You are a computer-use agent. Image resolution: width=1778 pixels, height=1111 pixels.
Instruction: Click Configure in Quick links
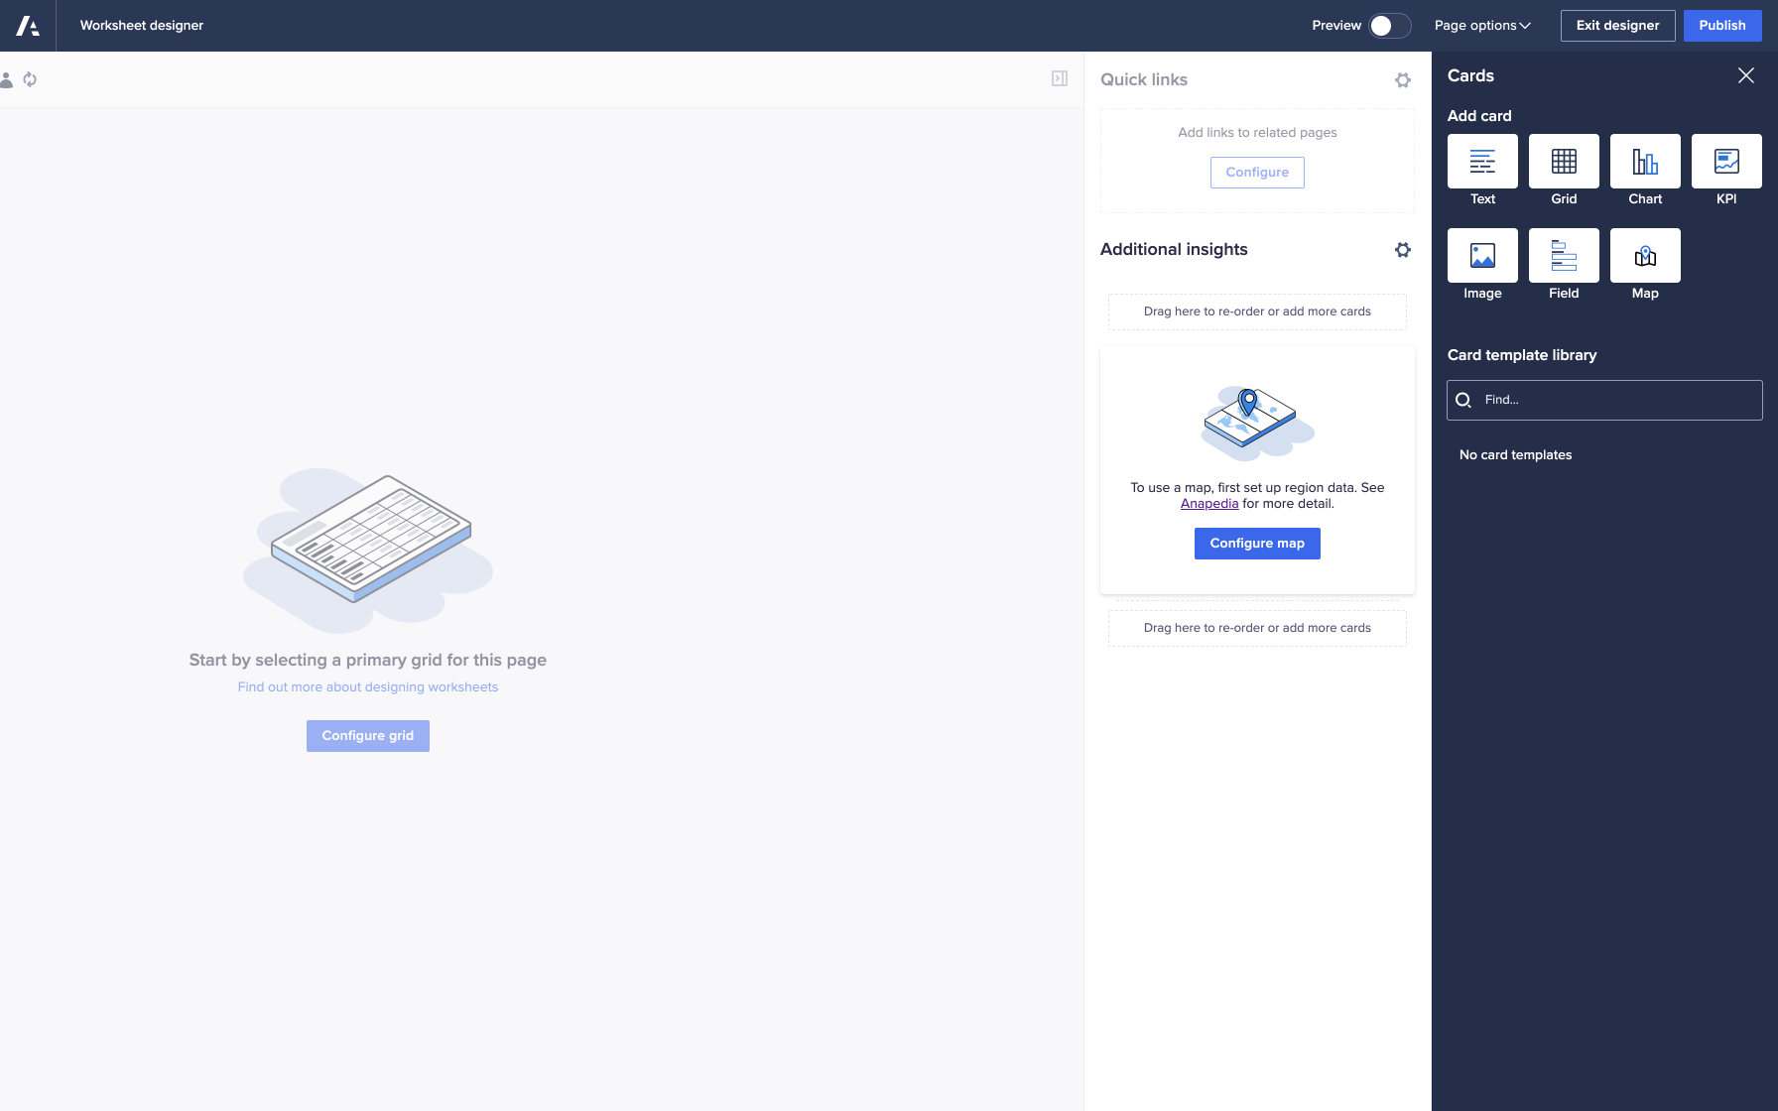coord(1257,173)
